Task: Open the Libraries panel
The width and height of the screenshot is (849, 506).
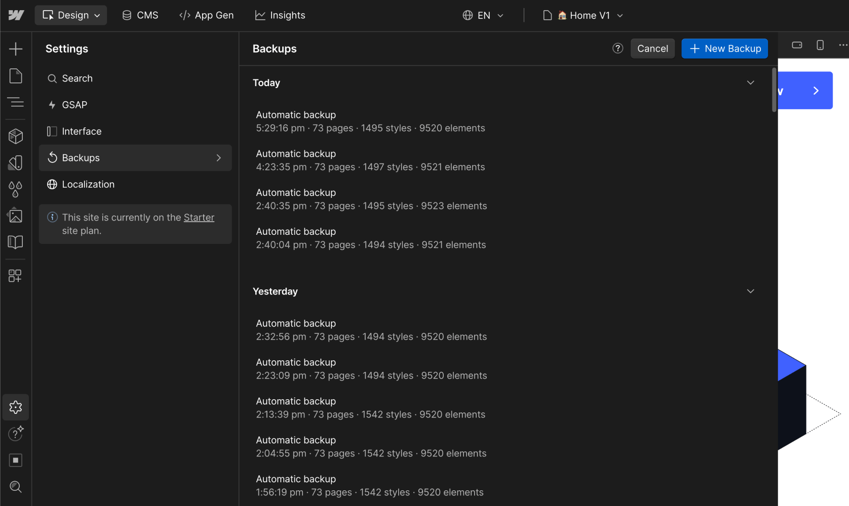Action: pyautogui.click(x=16, y=242)
